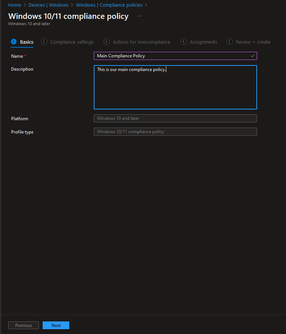Viewport: 286px width, 334px height.
Task: Click the Description label
Action: 22,69
